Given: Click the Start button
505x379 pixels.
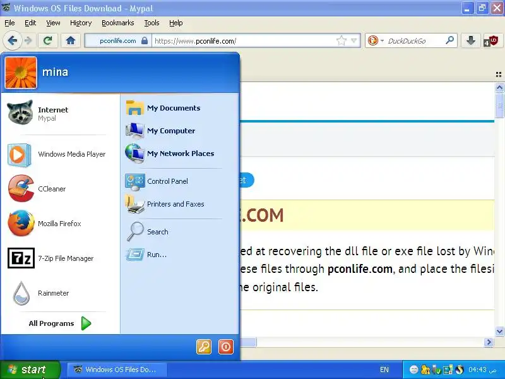Looking at the screenshot, I should coord(30,370).
